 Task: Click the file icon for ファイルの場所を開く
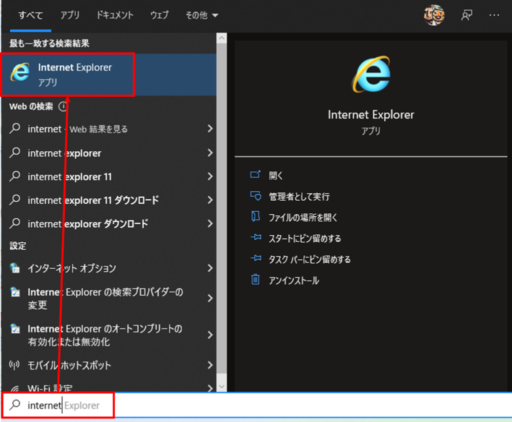coord(255,217)
